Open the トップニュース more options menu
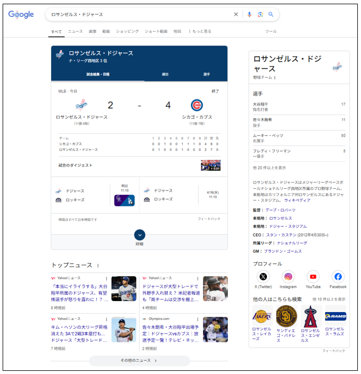Image resolution: width=361 pixels, height=374 pixels. point(98,266)
